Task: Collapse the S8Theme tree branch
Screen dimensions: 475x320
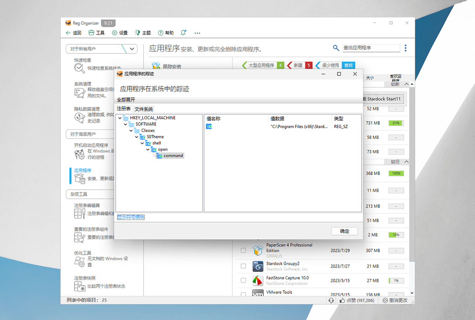Action: click(x=136, y=136)
